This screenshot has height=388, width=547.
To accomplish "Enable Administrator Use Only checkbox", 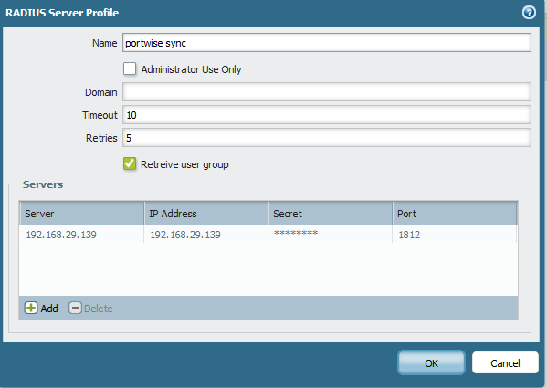I will coord(130,68).
